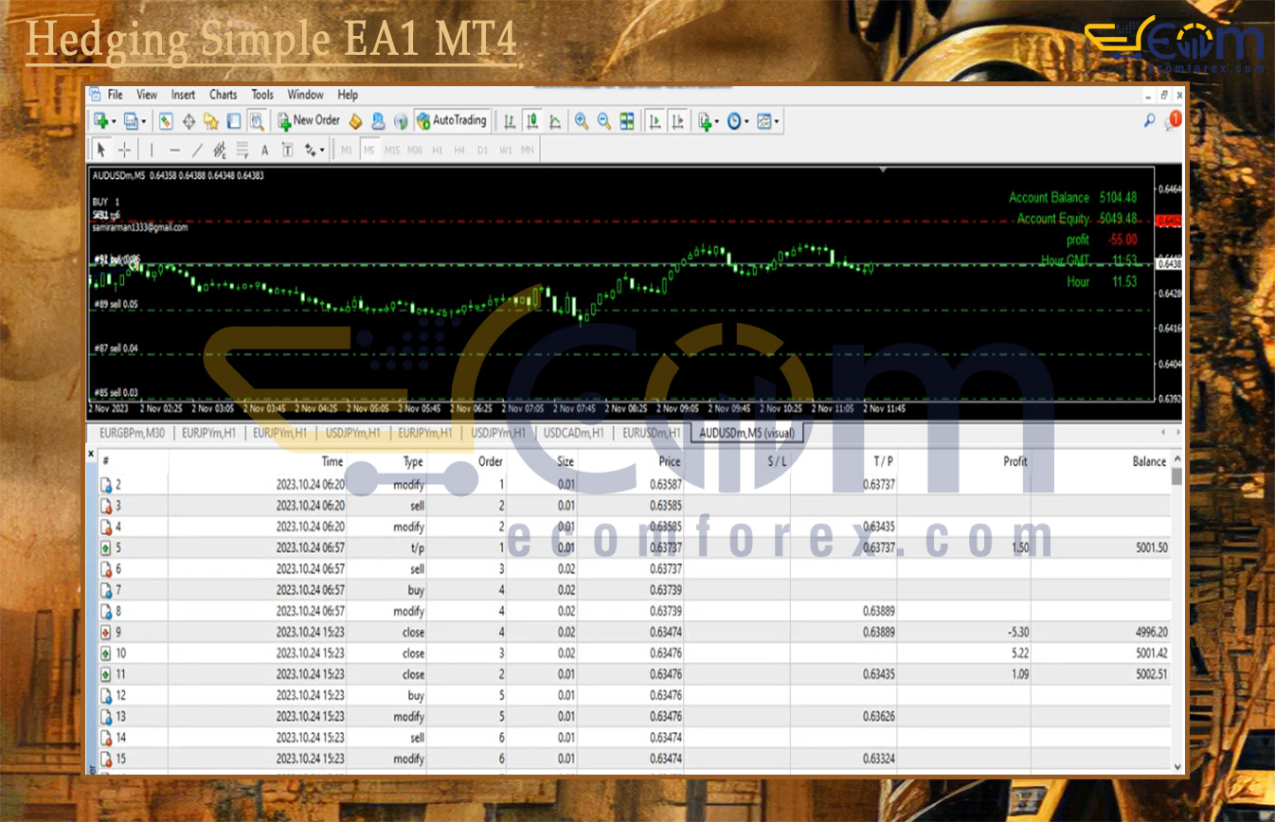The width and height of the screenshot is (1275, 822).
Task: Open the Charts menu
Action: coord(223,95)
